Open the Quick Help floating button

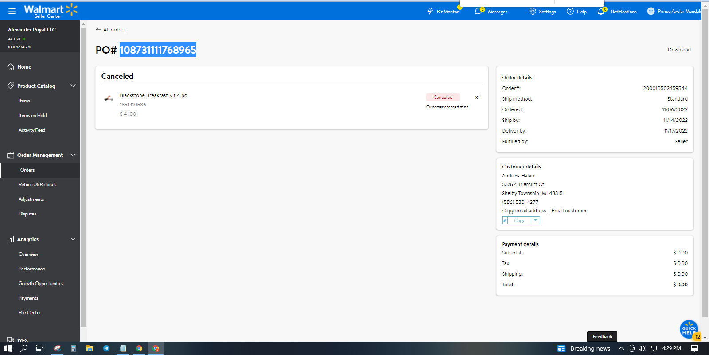click(689, 329)
